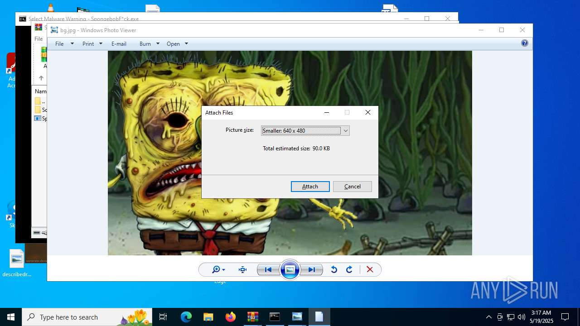580x326 pixels.
Task: Open the Print menu
Action: [x=88, y=44]
